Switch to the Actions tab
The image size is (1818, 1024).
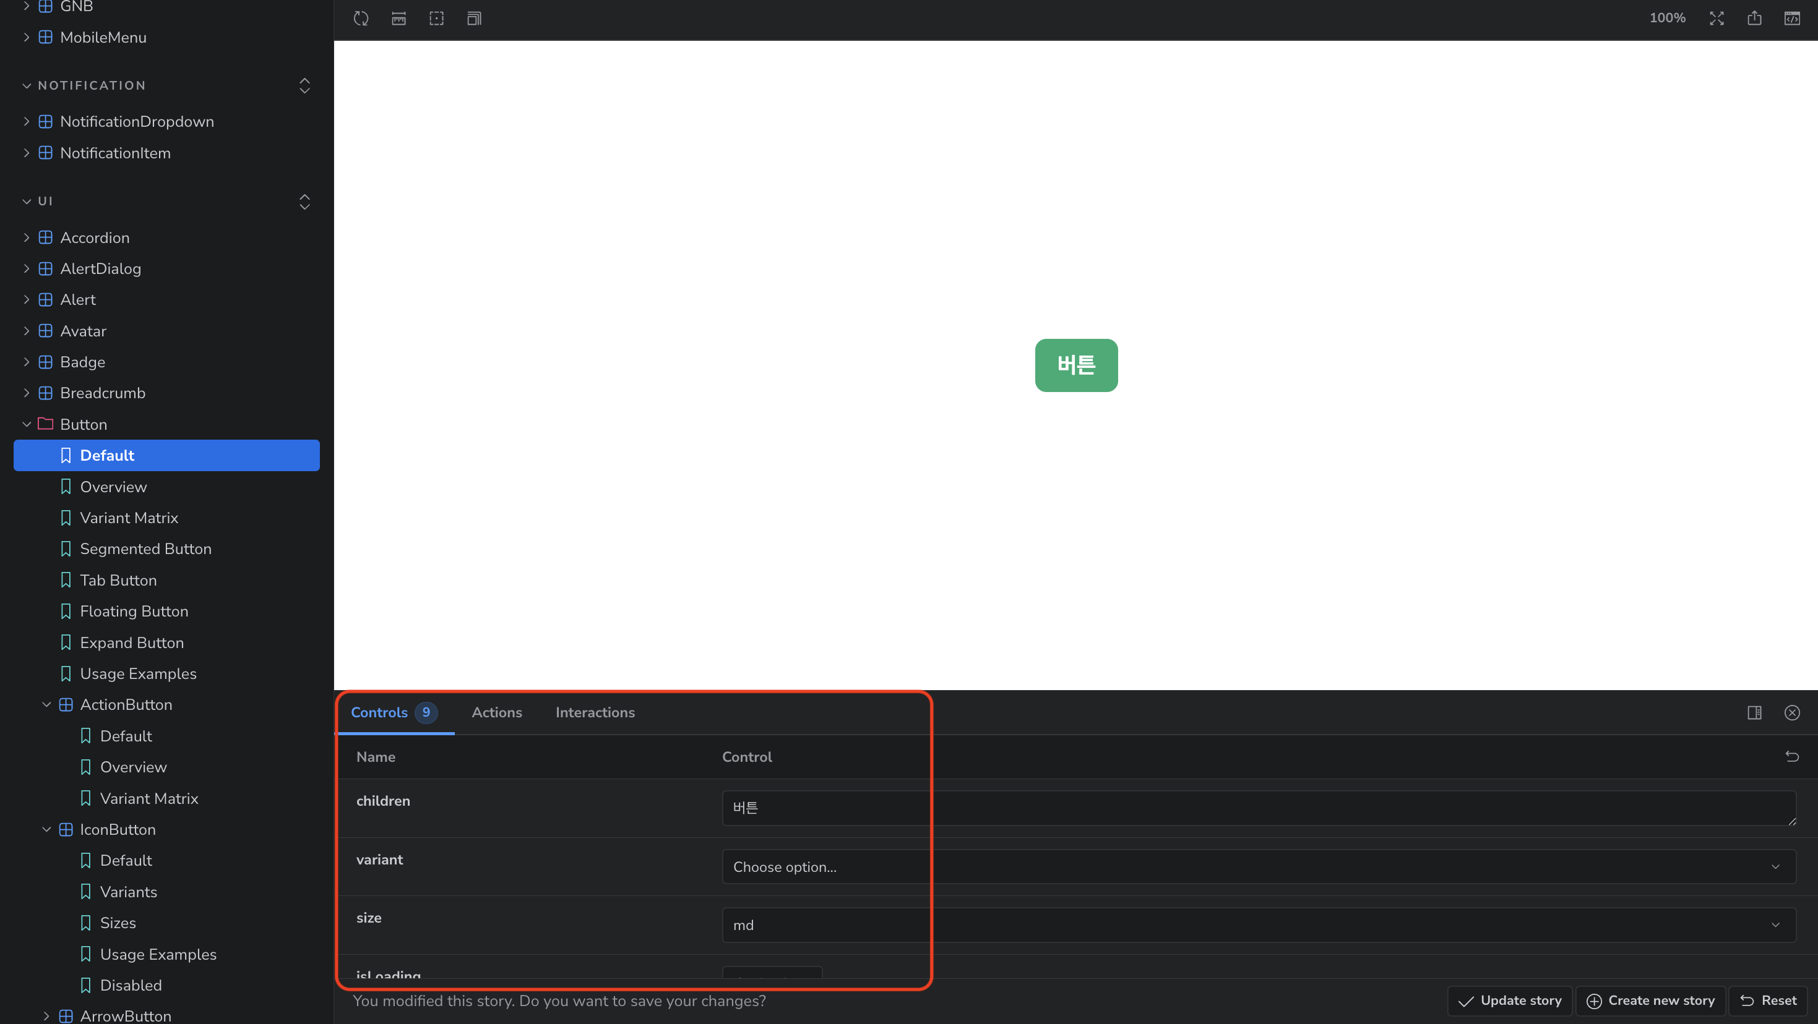[x=497, y=712]
